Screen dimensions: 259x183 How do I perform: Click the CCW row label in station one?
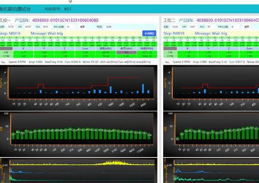(x=6, y=56)
